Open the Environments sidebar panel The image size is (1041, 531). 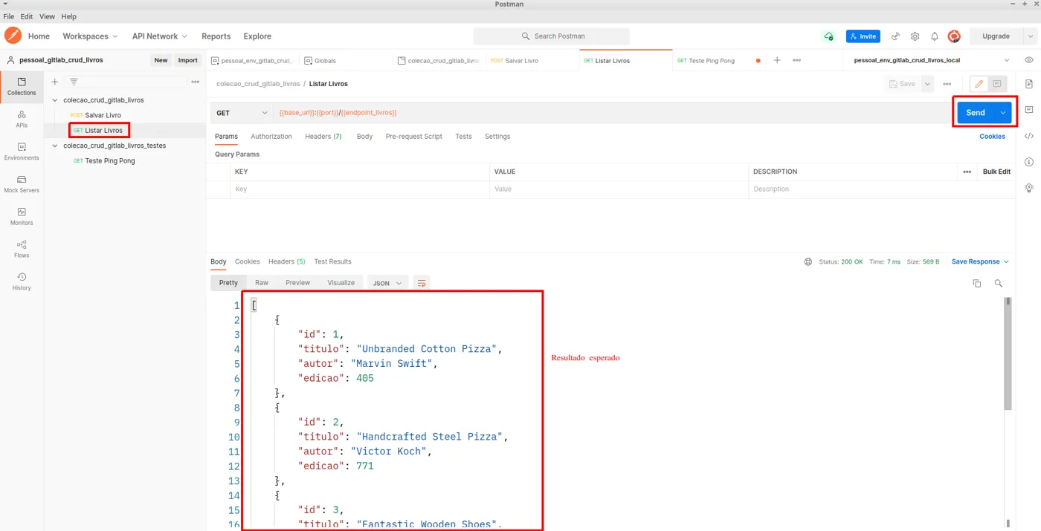(x=22, y=152)
